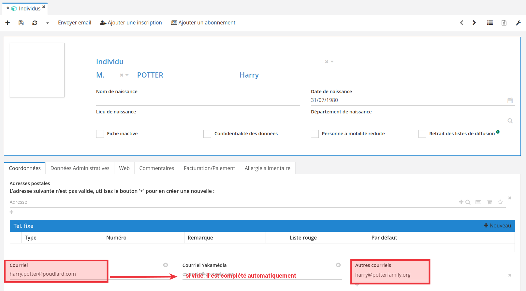Screen dimensions: 526x291
Task: Create a new record with the plus icon
Action: coord(7,23)
